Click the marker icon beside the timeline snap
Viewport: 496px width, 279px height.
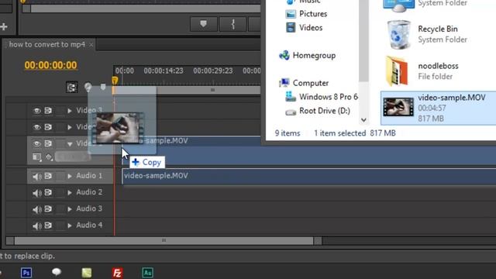88,87
